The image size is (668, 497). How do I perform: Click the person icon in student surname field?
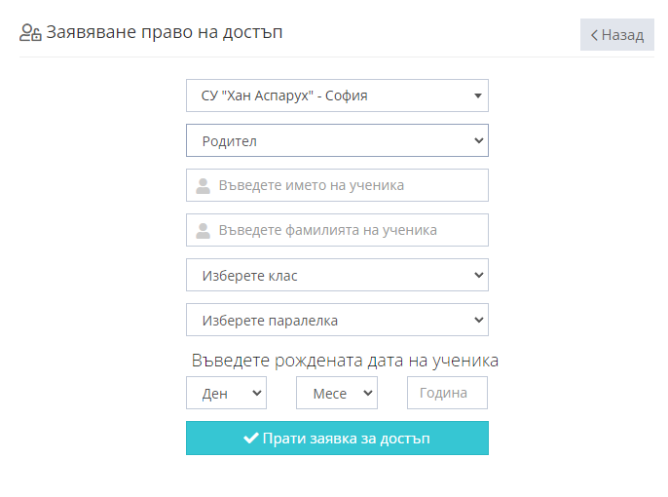[x=203, y=231]
